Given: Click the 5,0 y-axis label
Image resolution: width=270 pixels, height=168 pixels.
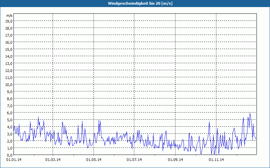Looking at the screenshot, I should (10, 120).
